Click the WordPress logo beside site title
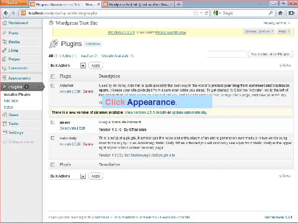Viewport: 298px width, 223px height. click(x=51, y=23)
